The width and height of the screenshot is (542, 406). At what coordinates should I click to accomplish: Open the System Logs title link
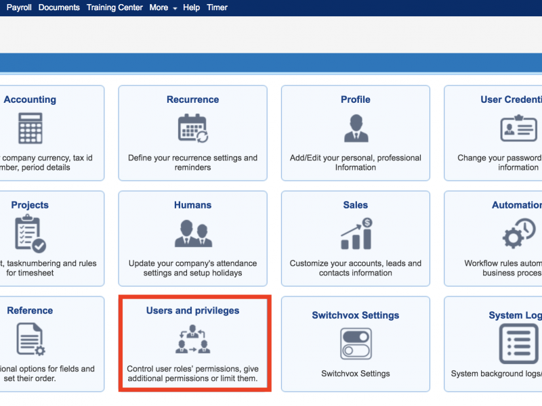pos(515,315)
